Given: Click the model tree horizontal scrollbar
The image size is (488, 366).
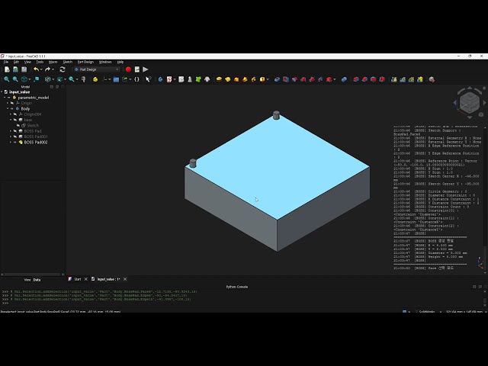Looking at the screenshot, I should [x=31, y=274].
